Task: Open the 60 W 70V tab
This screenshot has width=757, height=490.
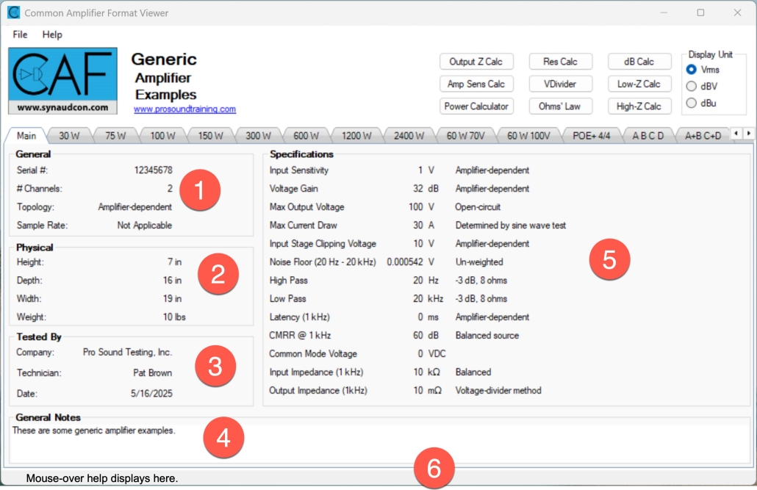Action: (x=465, y=136)
